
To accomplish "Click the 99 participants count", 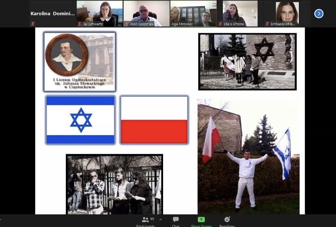I will tap(152, 219).
